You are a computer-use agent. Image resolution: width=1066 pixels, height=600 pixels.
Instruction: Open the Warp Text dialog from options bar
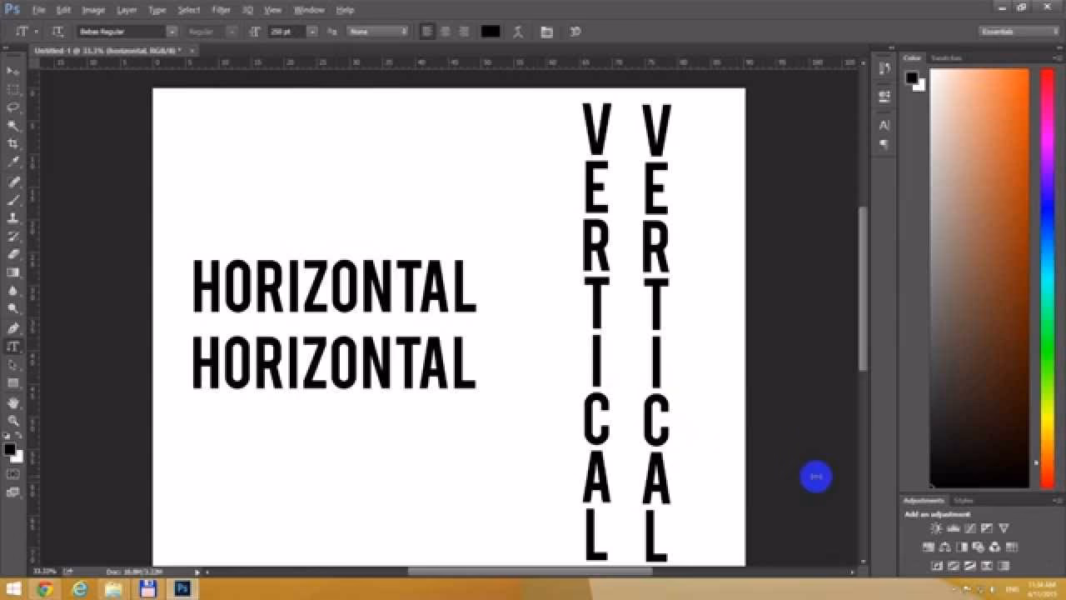[x=517, y=32]
